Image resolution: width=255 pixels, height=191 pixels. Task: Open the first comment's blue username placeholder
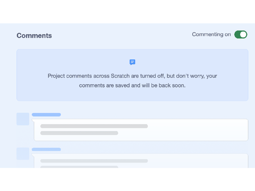click(x=46, y=115)
